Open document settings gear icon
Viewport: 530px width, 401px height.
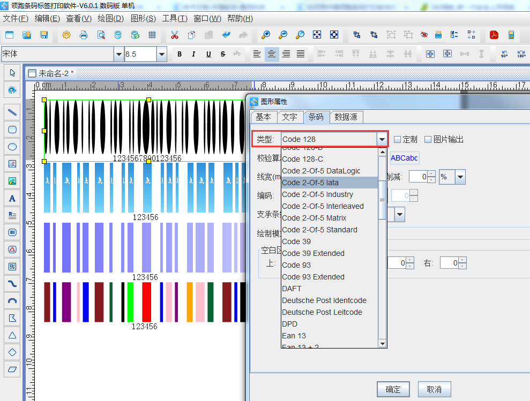click(66, 35)
